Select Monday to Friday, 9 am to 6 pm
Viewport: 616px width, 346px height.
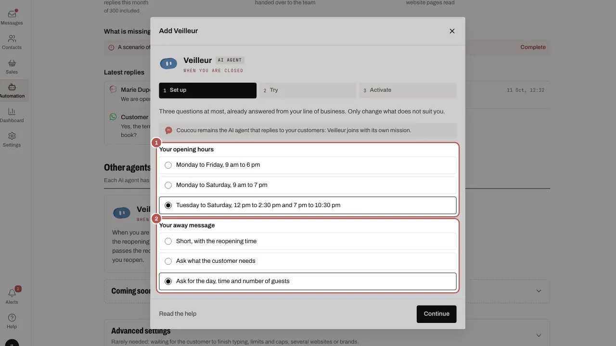point(308,165)
